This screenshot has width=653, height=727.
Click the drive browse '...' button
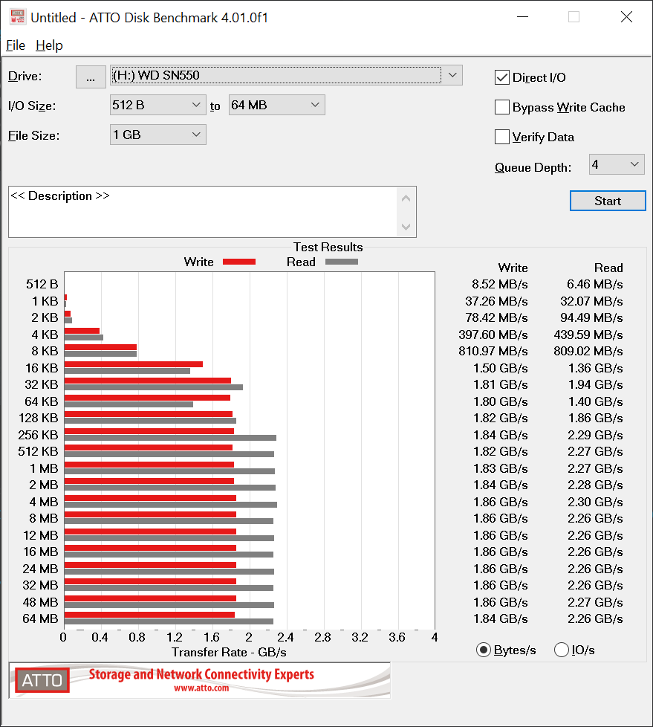[91, 77]
